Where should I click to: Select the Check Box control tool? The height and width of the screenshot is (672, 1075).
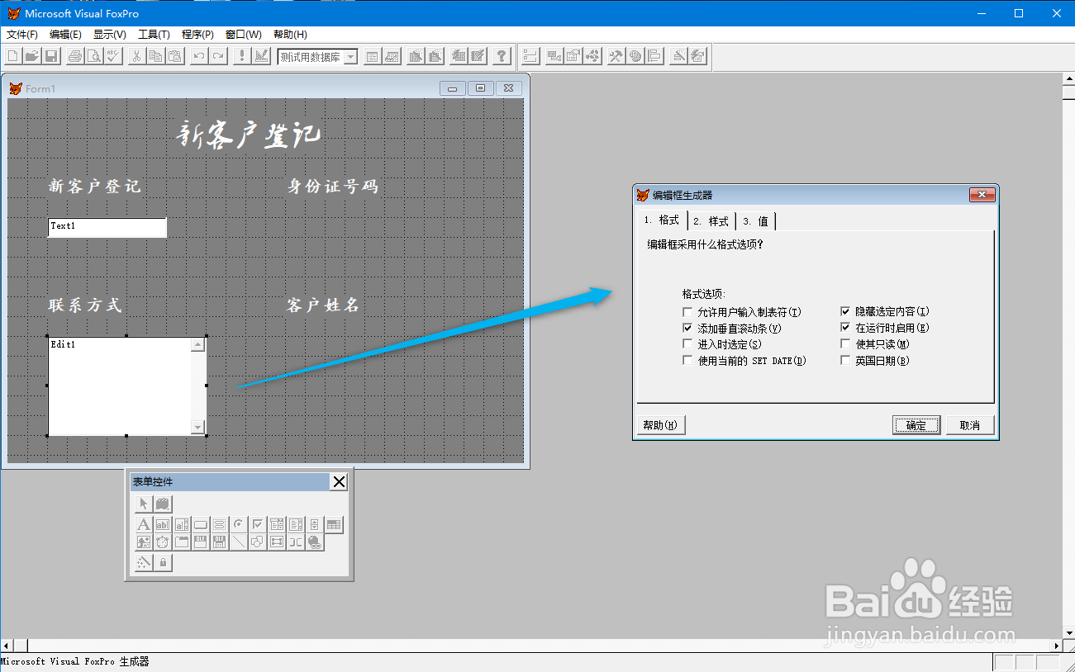pos(258,524)
